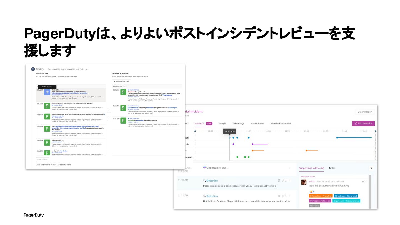Click the P icon beside the Restart Service entry
400x225 pixels.
123,108
